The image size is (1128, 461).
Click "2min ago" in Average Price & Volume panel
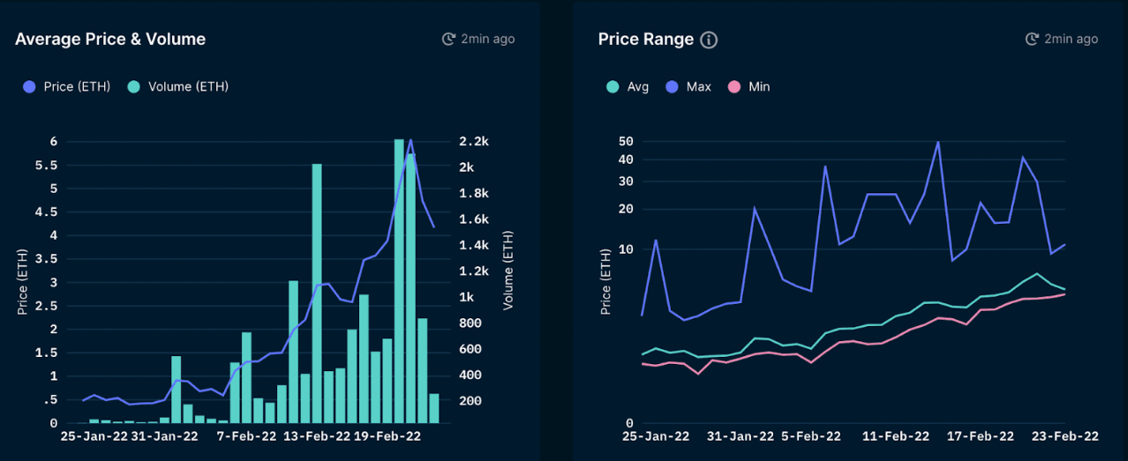click(x=488, y=39)
